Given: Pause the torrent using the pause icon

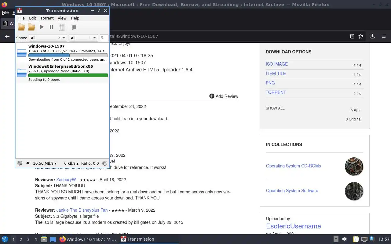Looking at the screenshot, I should coord(51,27).
